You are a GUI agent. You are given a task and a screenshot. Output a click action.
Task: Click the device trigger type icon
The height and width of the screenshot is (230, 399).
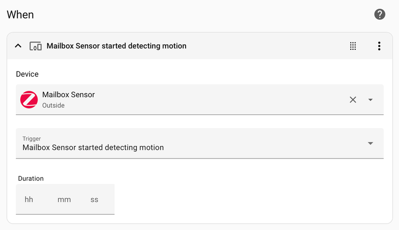pos(35,46)
